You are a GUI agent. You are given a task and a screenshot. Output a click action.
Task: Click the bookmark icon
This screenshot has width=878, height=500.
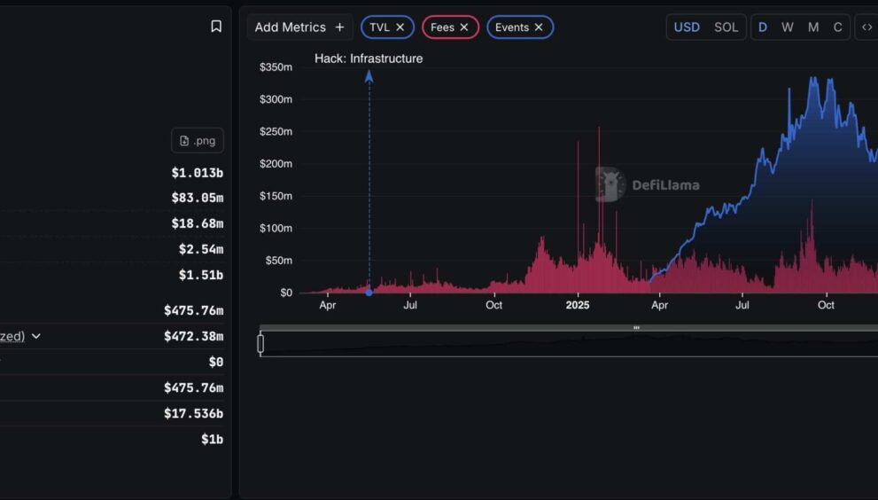(216, 27)
